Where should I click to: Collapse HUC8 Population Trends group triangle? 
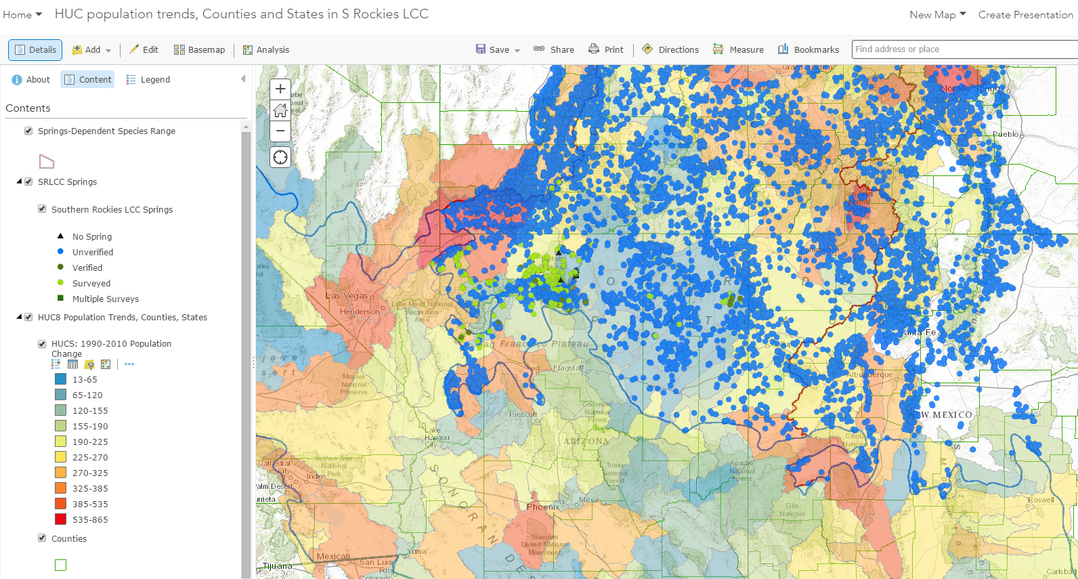click(19, 317)
